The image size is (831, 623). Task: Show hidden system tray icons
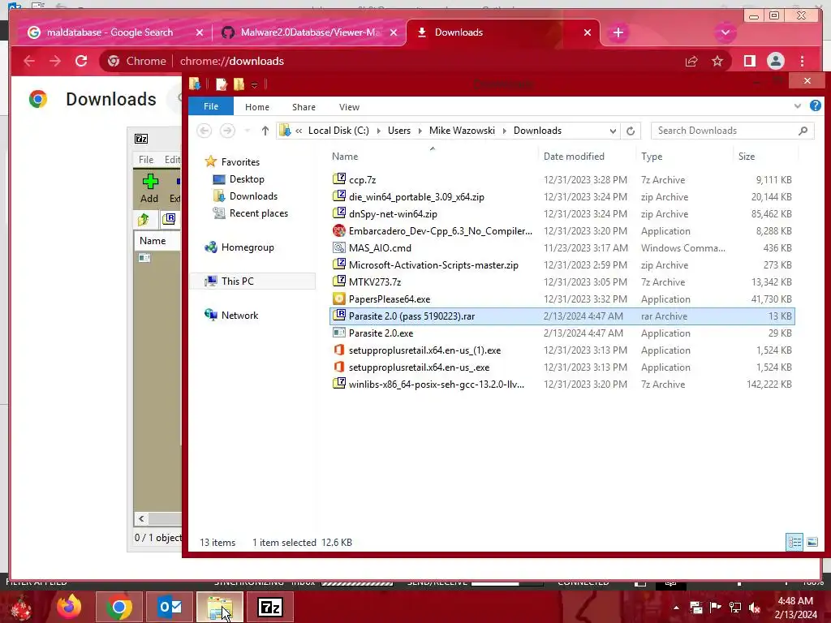click(x=676, y=608)
